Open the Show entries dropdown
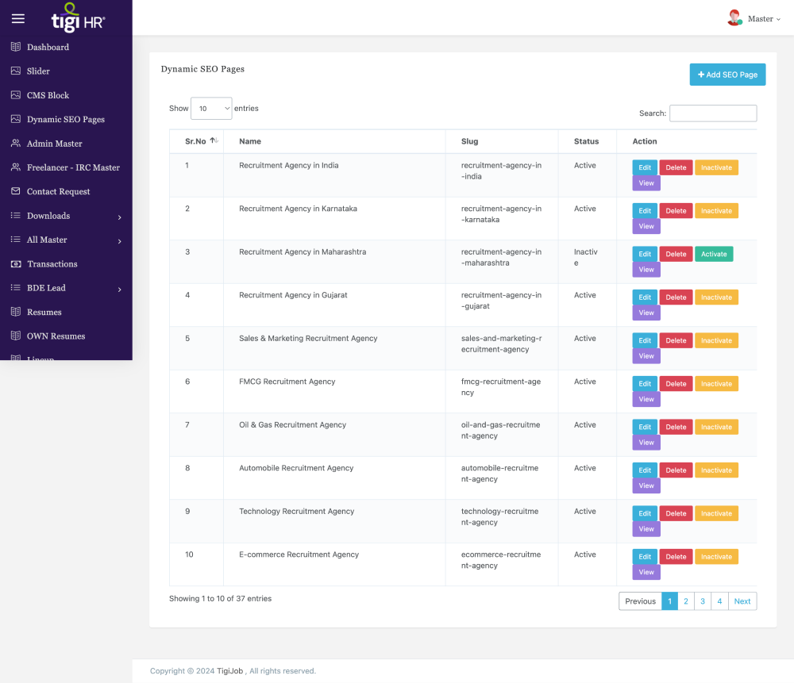The width and height of the screenshot is (794, 683). [211, 109]
